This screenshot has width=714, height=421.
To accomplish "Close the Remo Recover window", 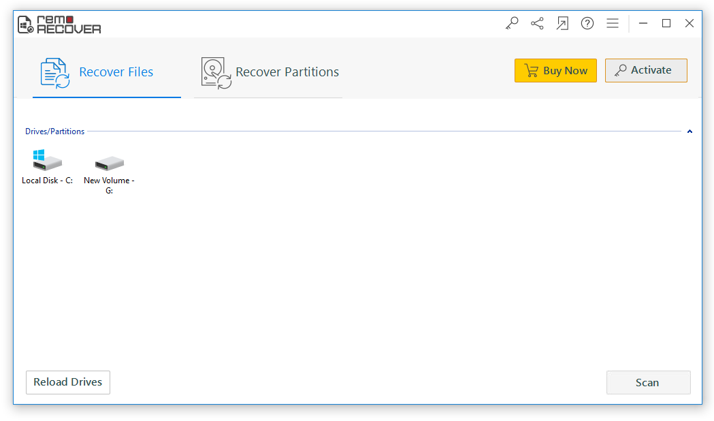I will (x=689, y=23).
